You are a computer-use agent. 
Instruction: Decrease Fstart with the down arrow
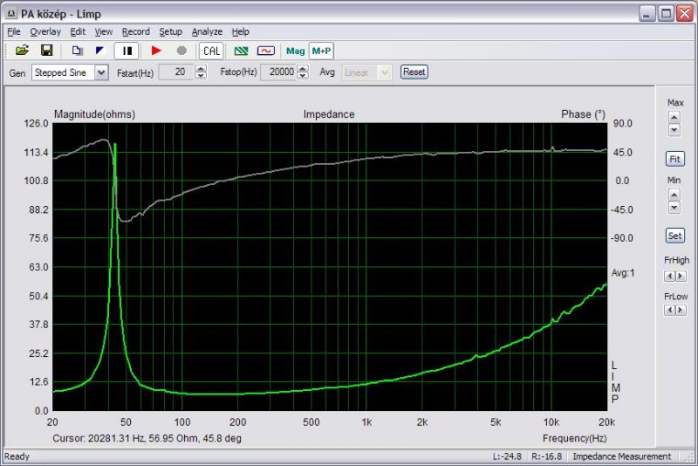pyautogui.click(x=201, y=76)
